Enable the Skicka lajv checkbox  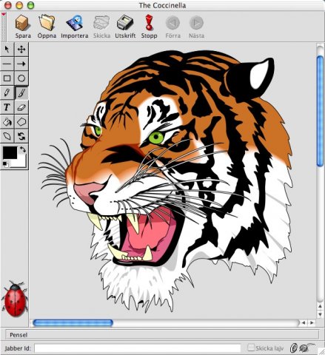click(251, 348)
